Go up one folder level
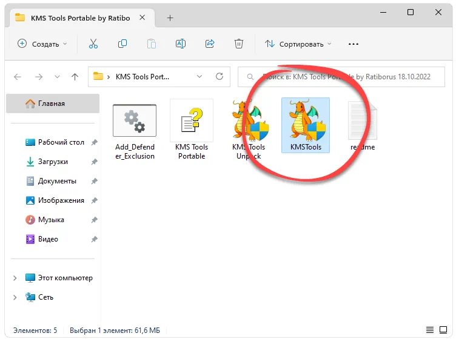Image resolution: width=456 pixels, height=342 pixels. pyautogui.click(x=75, y=77)
